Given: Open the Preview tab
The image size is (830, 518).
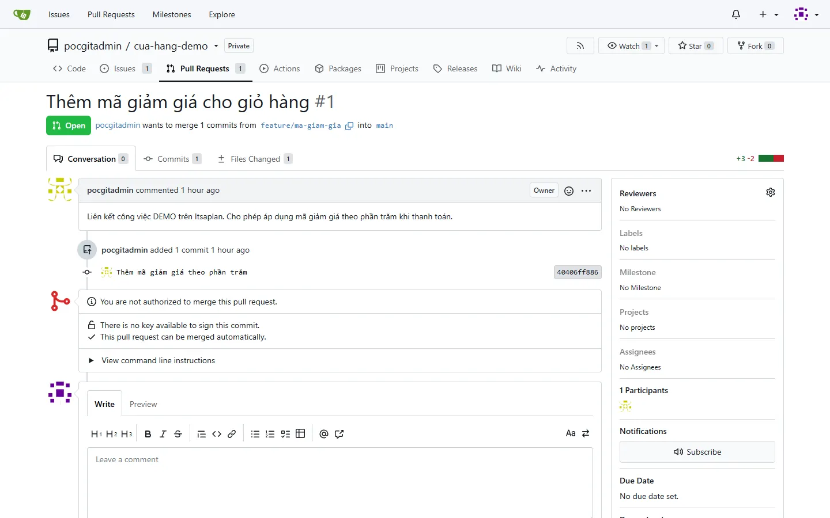Looking at the screenshot, I should [143, 404].
